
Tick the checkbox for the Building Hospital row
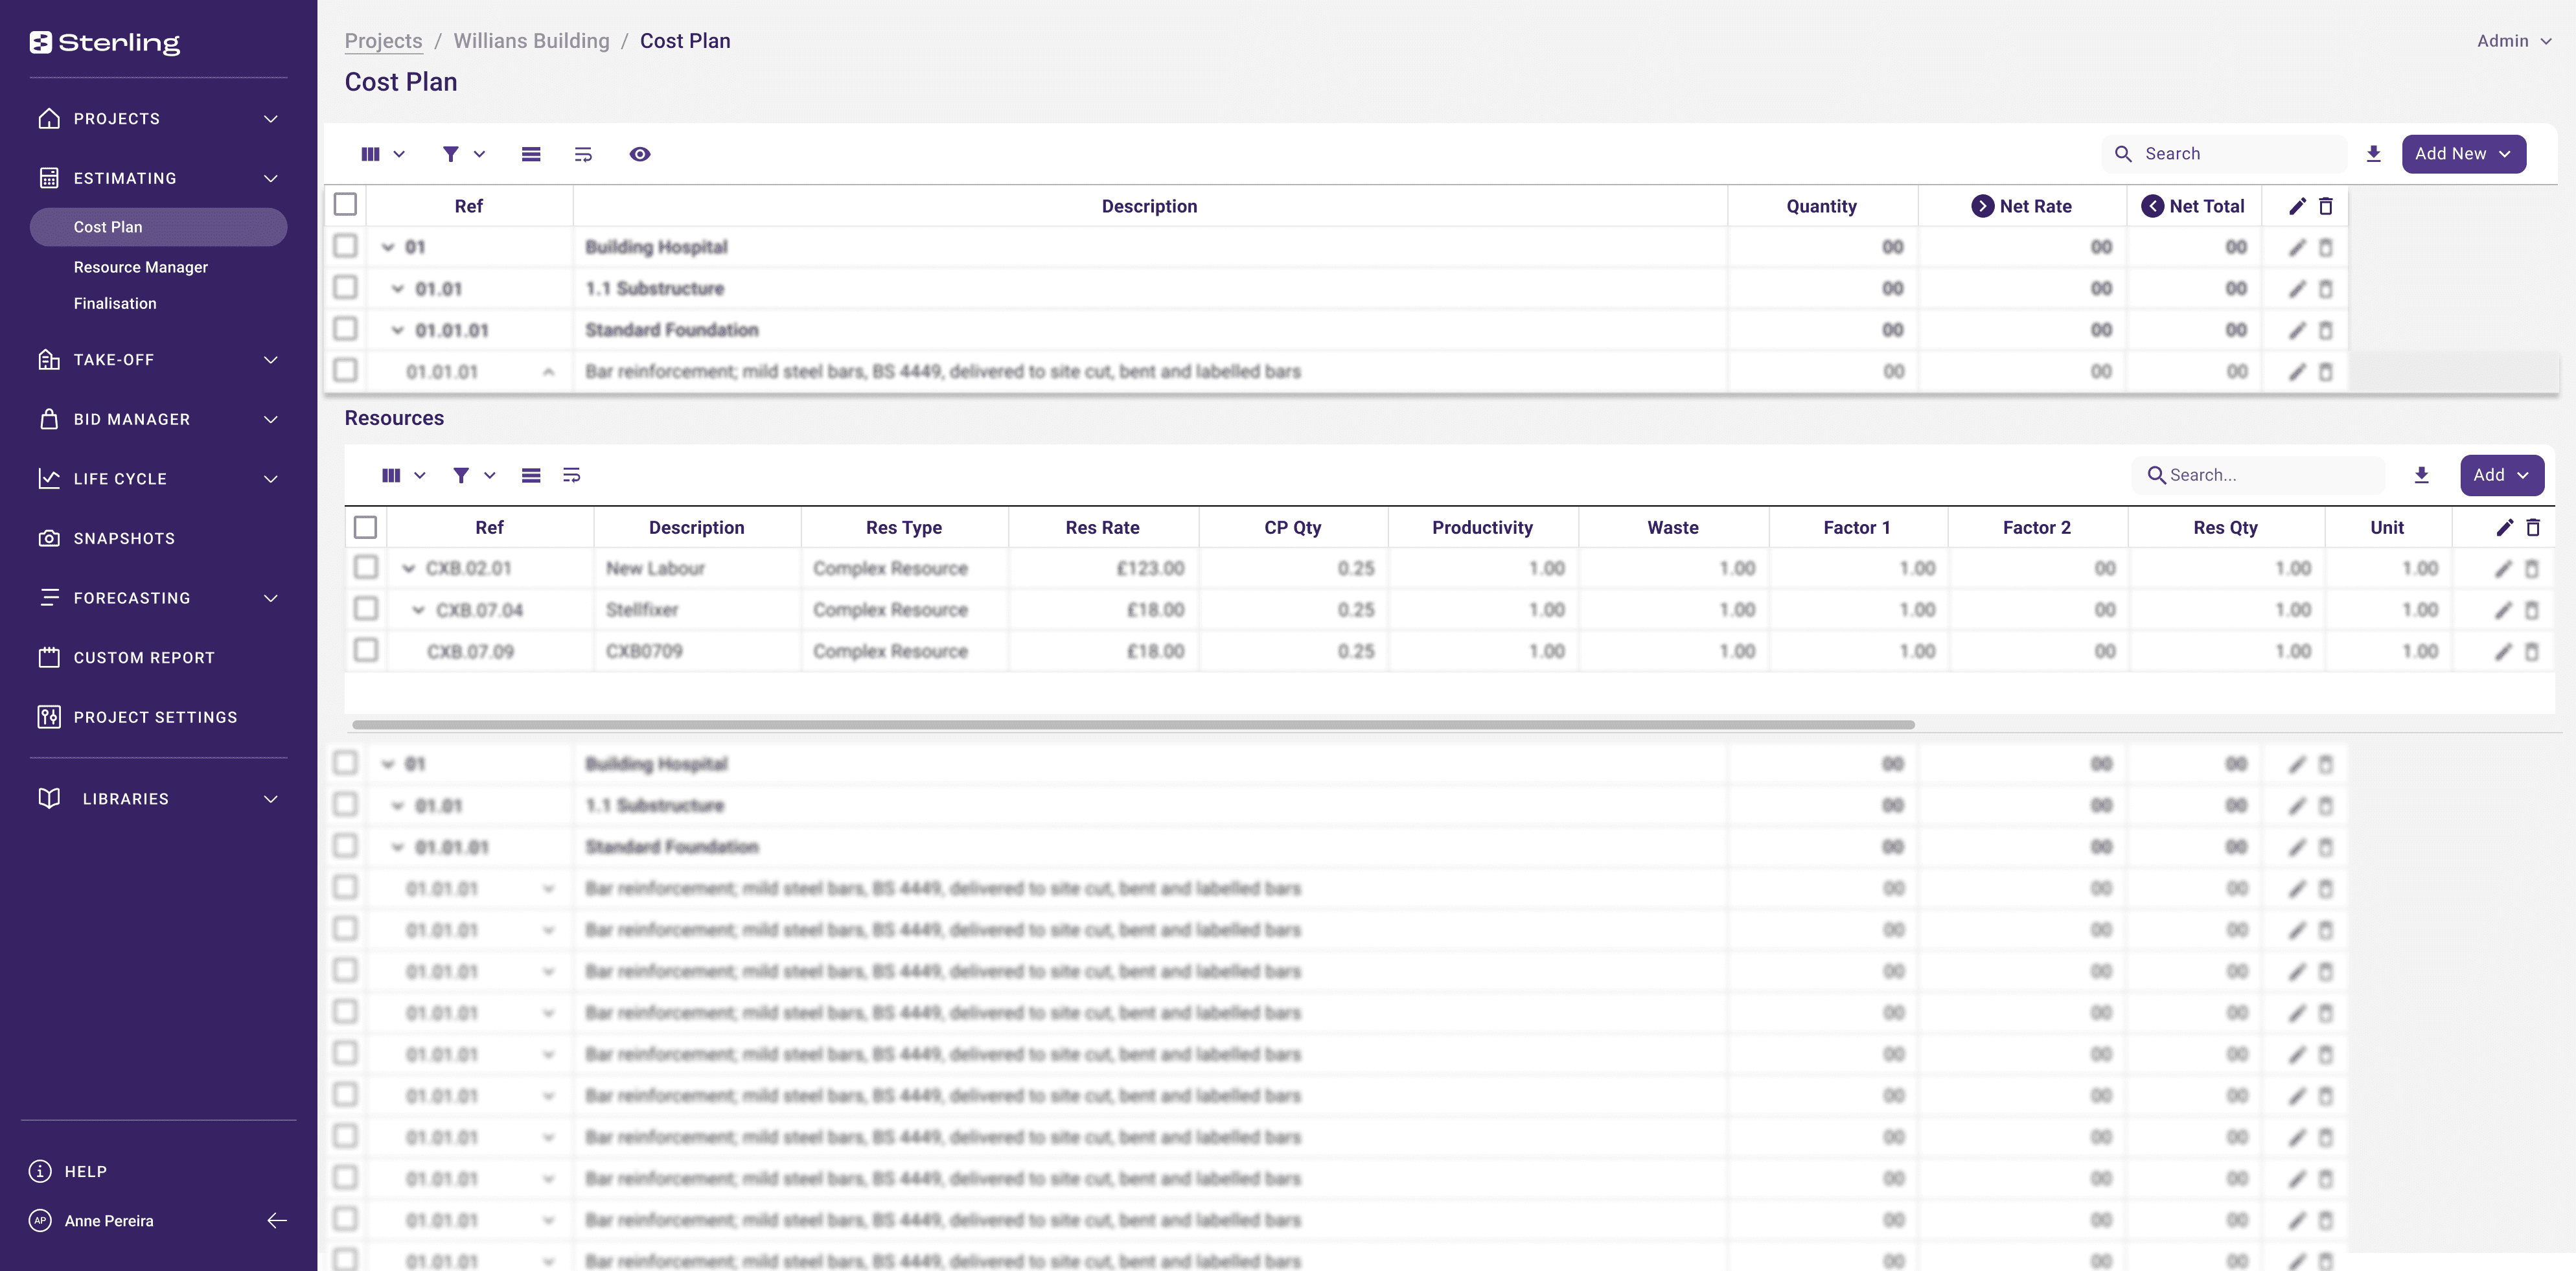tap(345, 246)
